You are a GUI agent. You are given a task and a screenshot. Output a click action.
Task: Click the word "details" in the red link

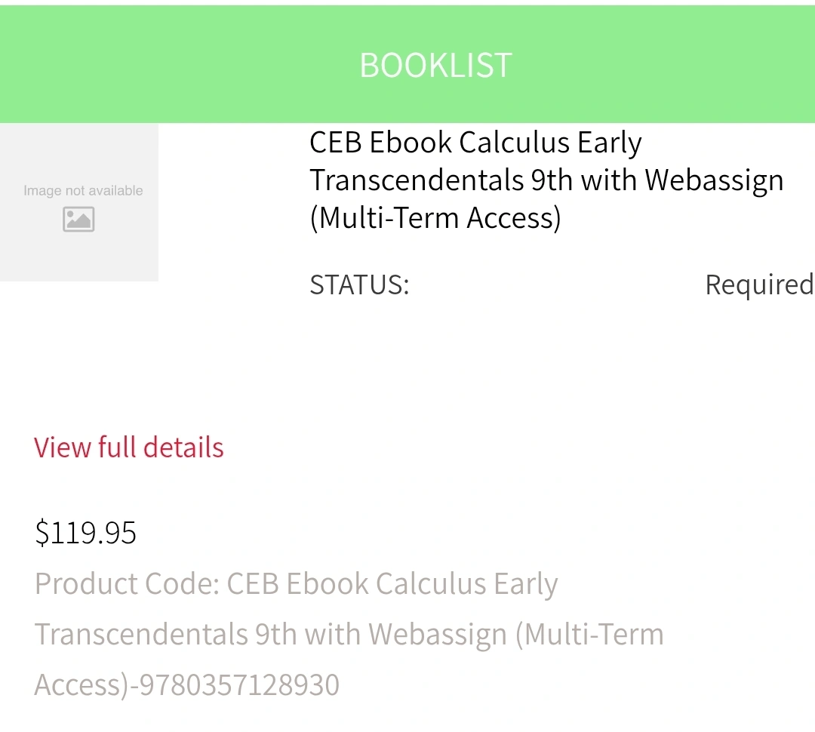coord(183,448)
